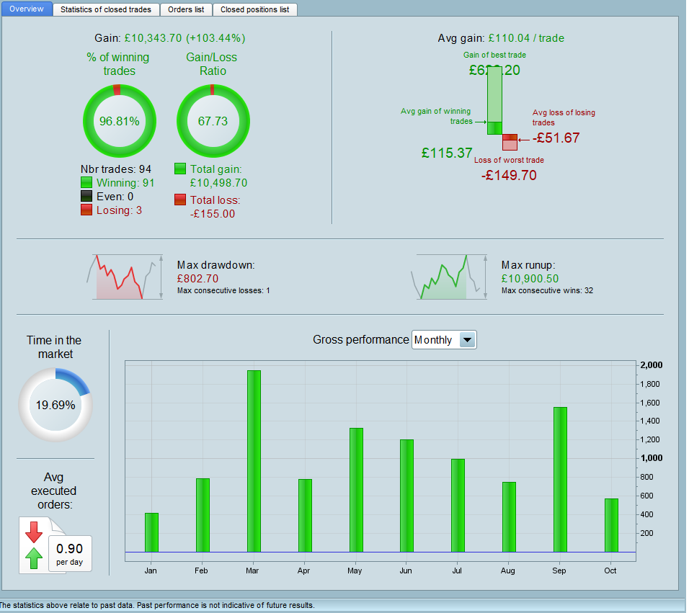The height and width of the screenshot is (613, 689).
Task: Click the Max drawdown chart thumbnail
Action: (125, 277)
